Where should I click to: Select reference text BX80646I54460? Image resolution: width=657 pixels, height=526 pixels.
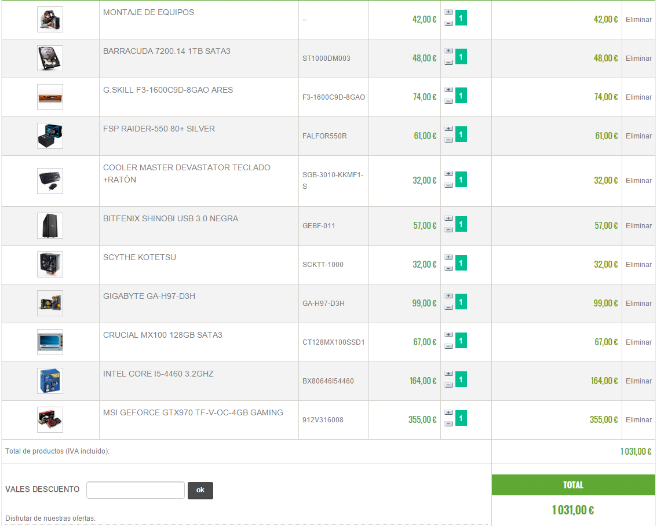tap(328, 381)
